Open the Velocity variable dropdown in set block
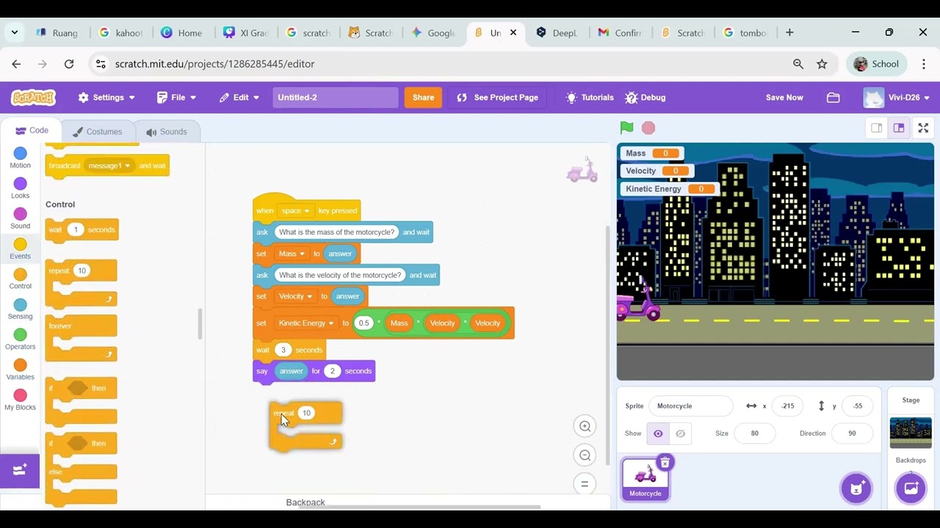This screenshot has width=940, height=528. 295,296
